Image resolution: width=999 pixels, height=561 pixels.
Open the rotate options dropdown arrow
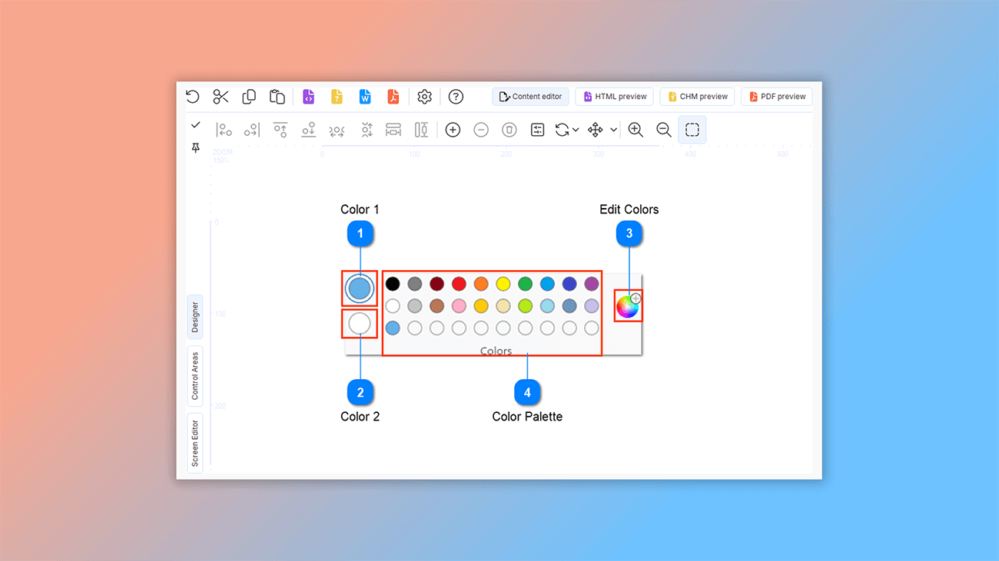576,130
